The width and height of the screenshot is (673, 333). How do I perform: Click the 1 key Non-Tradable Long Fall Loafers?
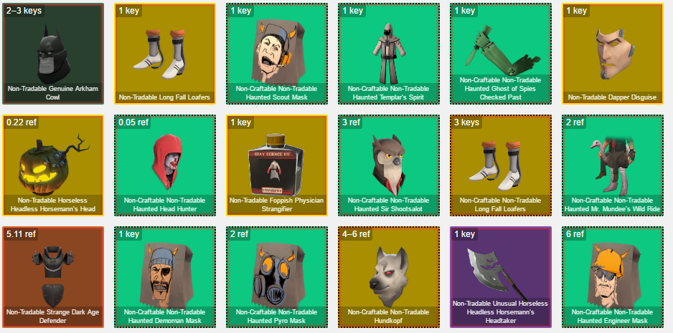(x=165, y=54)
